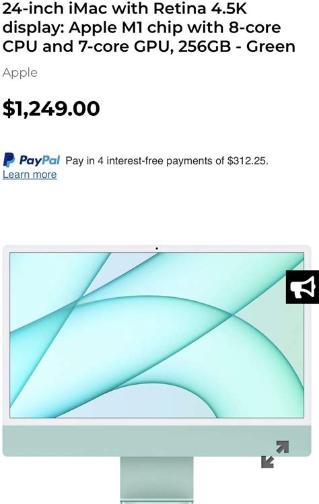Screen dimensions: 319x504
Task: Click the 'CPU and 7-core GPU, 256GB' text
Action: click(x=117, y=46)
